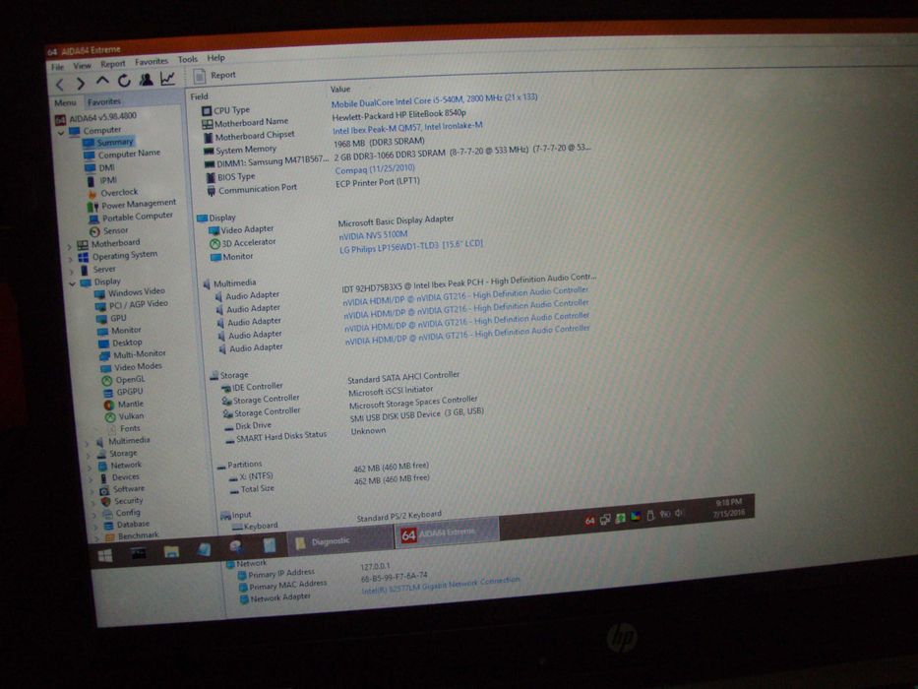The image size is (918, 689).
Task: Collapse the Computer tree node
Action: [x=61, y=133]
